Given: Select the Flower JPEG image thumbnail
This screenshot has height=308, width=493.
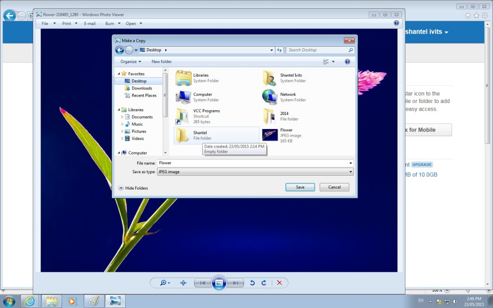Looking at the screenshot, I should pyautogui.click(x=270, y=135).
